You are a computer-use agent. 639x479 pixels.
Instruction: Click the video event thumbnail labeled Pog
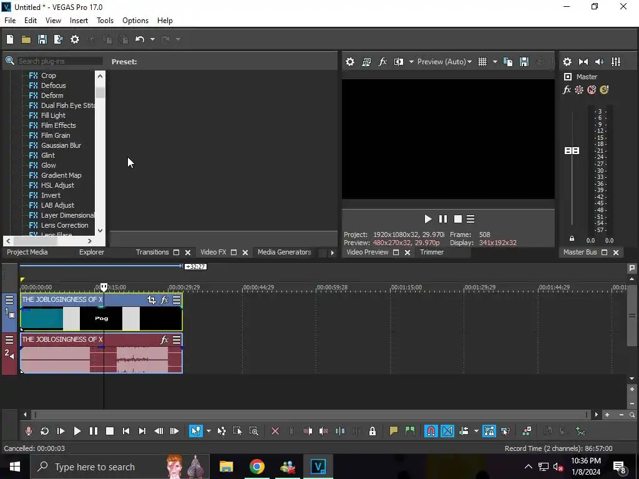tap(102, 319)
